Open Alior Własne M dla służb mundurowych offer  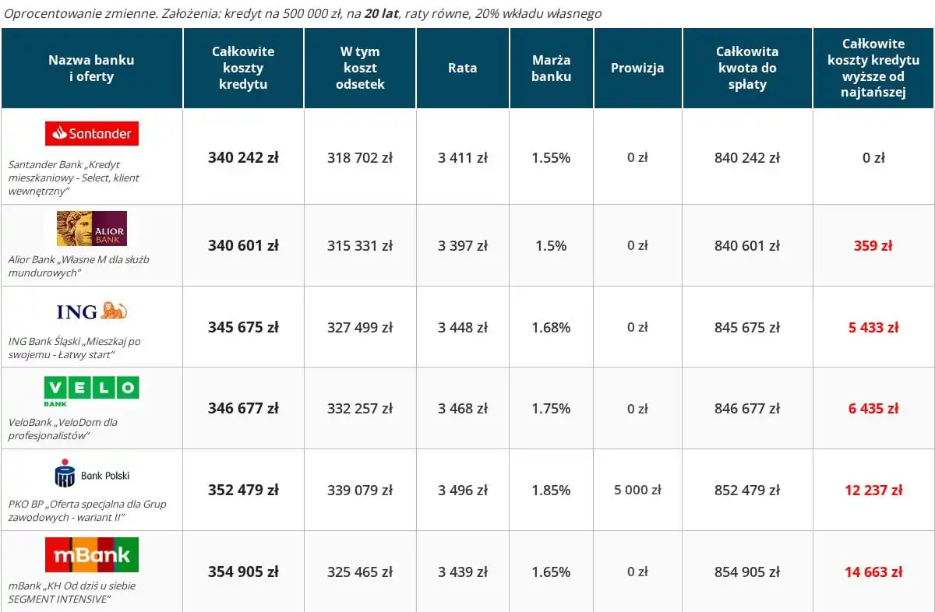[x=78, y=266]
